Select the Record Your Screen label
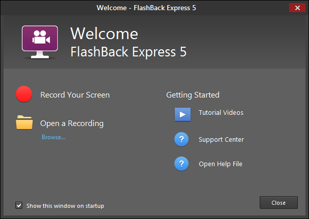 pos(75,95)
